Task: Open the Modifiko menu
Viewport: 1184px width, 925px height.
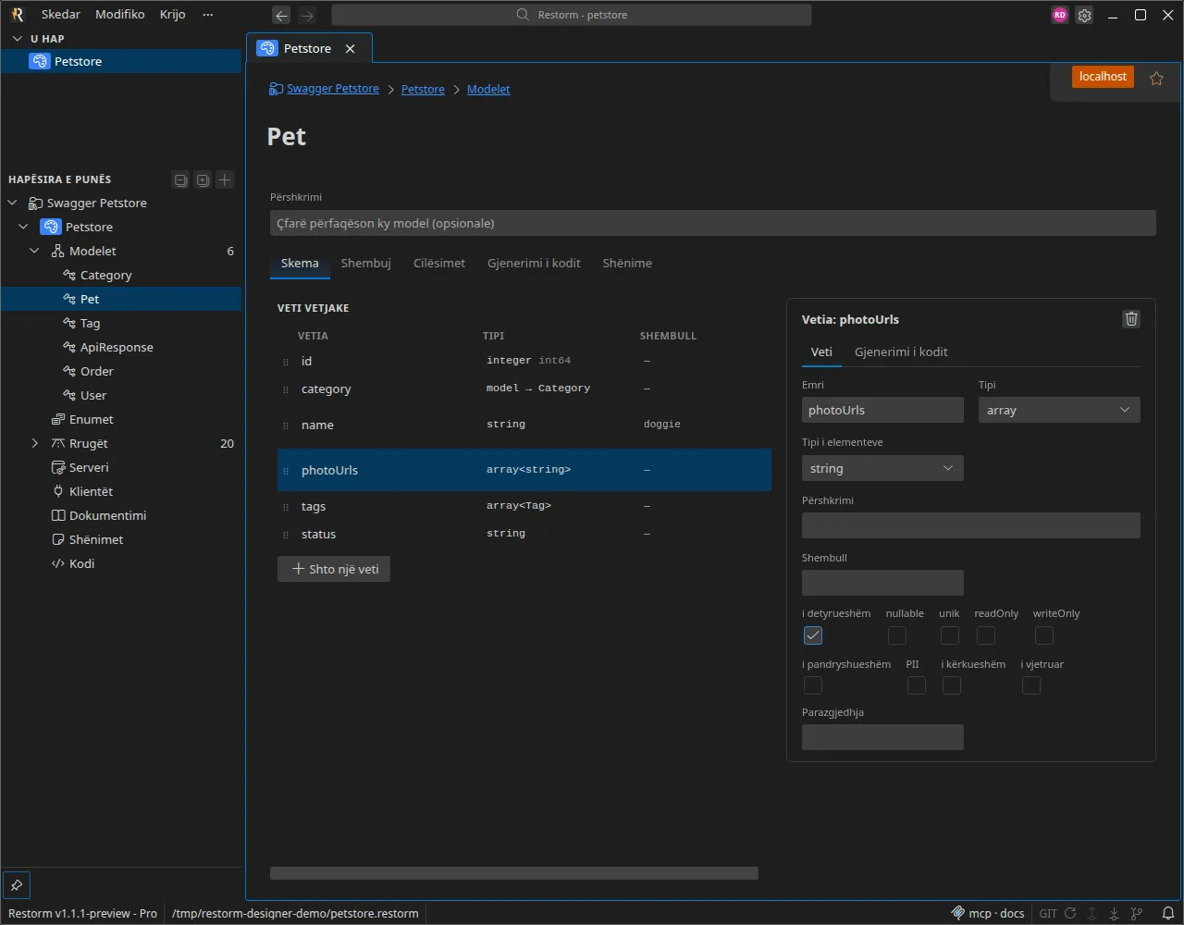Action: pos(120,15)
